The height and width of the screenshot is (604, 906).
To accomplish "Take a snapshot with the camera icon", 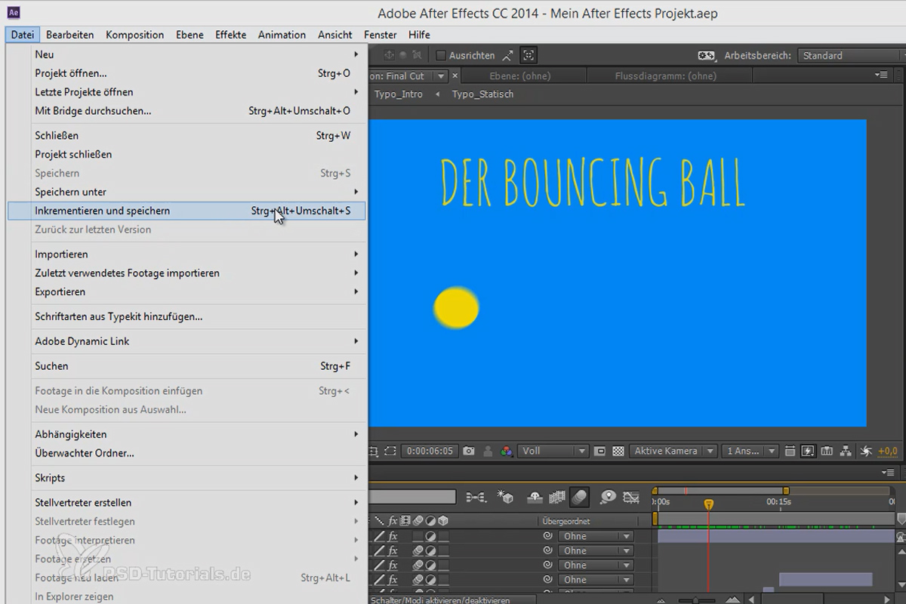I will [468, 451].
